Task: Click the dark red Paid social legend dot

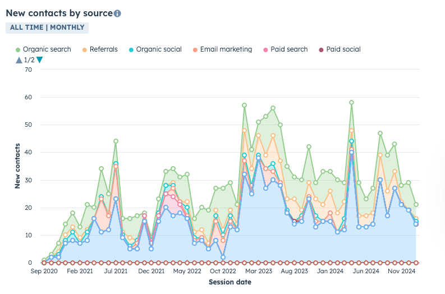Action: point(322,49)
